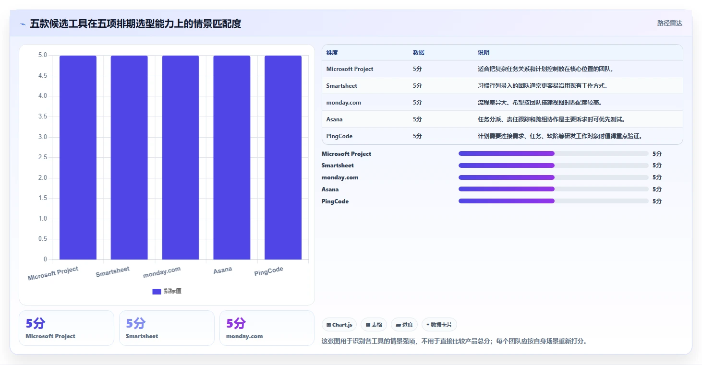The width and height of the screenshot is (702, 365).
Task: Open the monday.com 5分 stat card
Action: coord(267,328)
